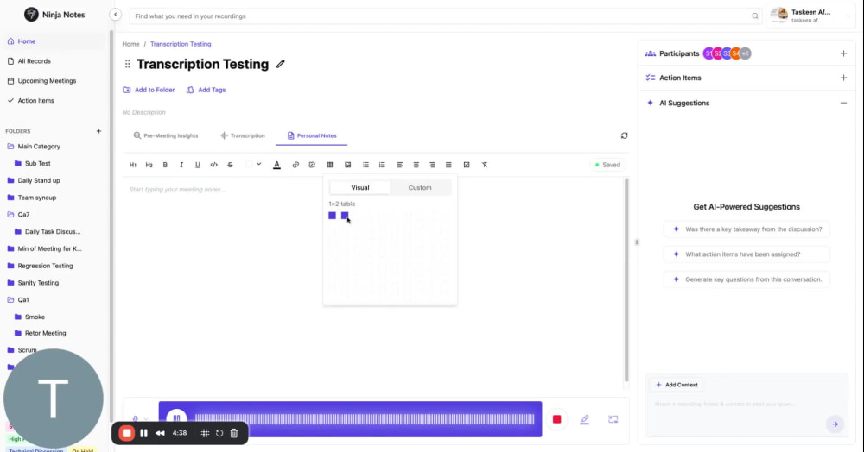Image resolution: width=864 pixels, height=452 pixels.
Task: Select the second highlighted cell in table grid
Action: [345, 216]
